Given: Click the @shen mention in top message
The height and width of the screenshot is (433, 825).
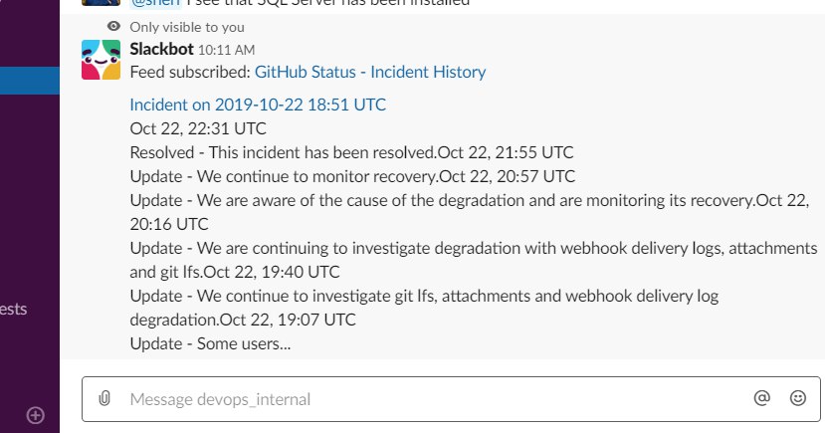Looking at the screenshot, I should 155,3.
